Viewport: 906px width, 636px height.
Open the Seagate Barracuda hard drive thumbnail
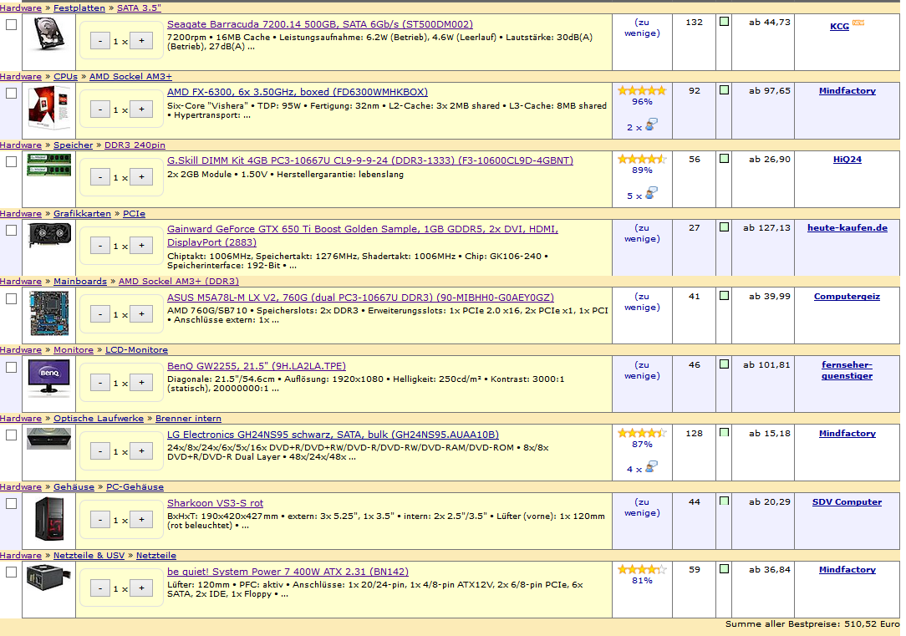pyautogui.click(x=49, y=34)
